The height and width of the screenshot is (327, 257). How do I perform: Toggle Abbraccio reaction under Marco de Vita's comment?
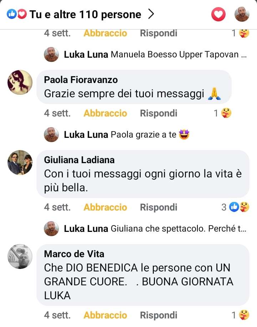point(105,315)
